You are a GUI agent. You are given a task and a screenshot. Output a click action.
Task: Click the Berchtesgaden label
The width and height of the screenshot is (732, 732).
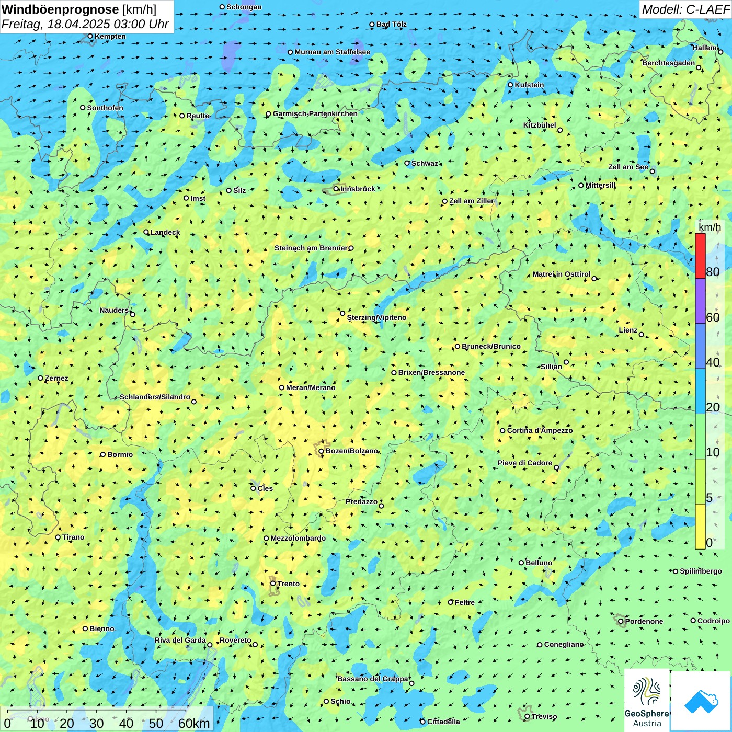point(669,63)
